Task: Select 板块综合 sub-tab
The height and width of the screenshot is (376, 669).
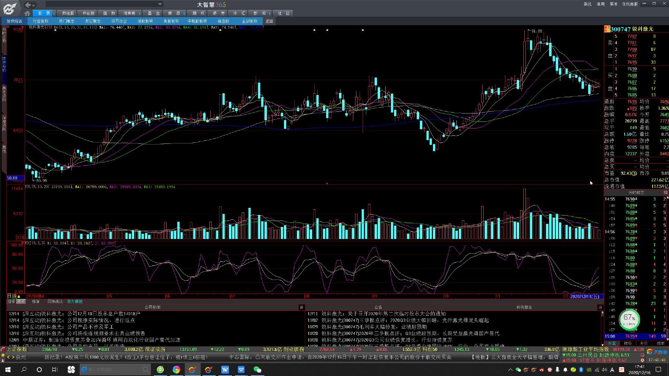Action: [14, 21]
